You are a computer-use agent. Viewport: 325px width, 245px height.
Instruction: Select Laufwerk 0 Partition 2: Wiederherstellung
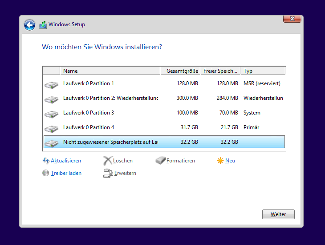(164, 98)
